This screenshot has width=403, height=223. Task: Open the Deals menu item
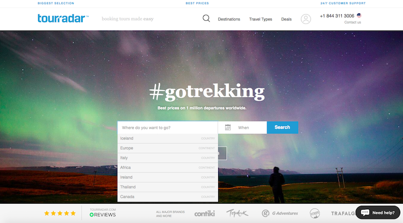coord(286,19)
